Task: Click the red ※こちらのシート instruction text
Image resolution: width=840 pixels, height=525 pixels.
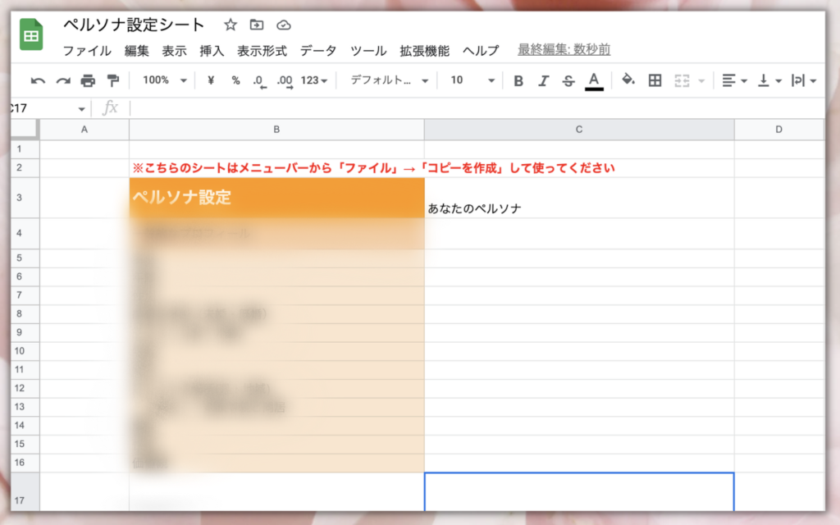Action: (373, 168)
